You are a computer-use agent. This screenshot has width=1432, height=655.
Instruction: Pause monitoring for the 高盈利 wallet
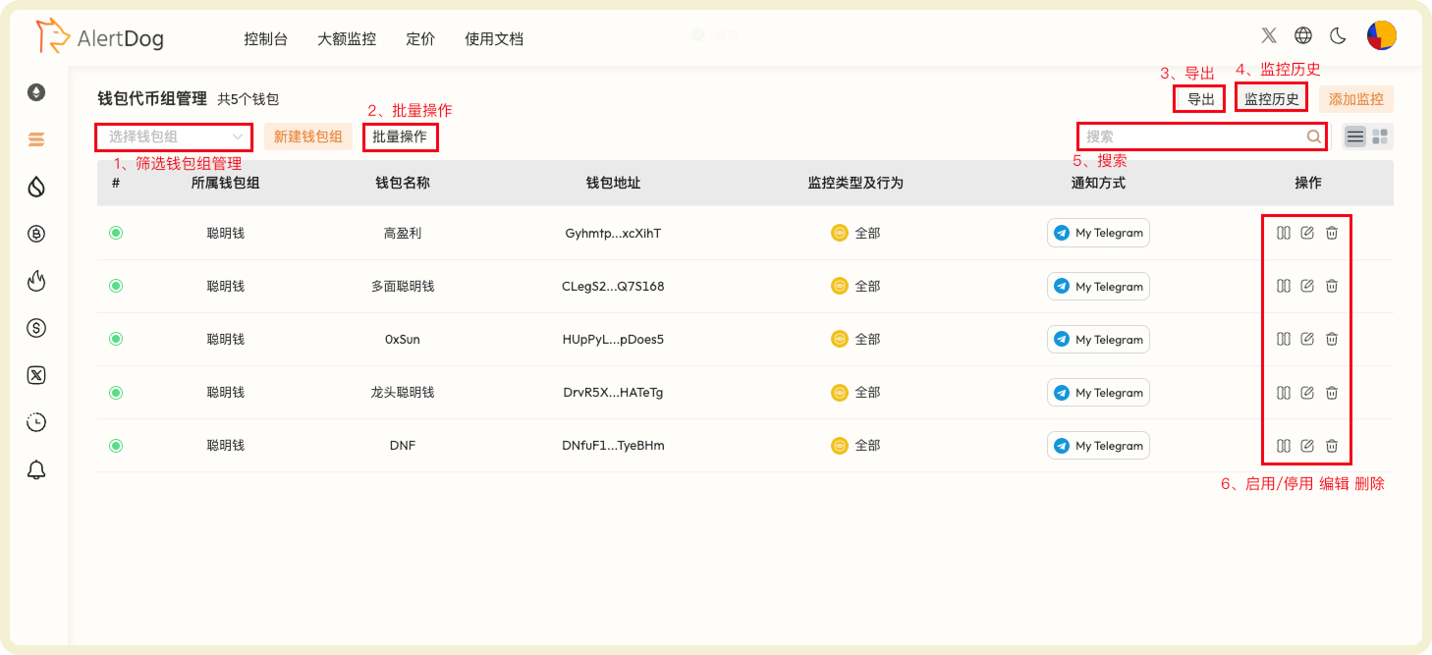(x=1284, y=233)
